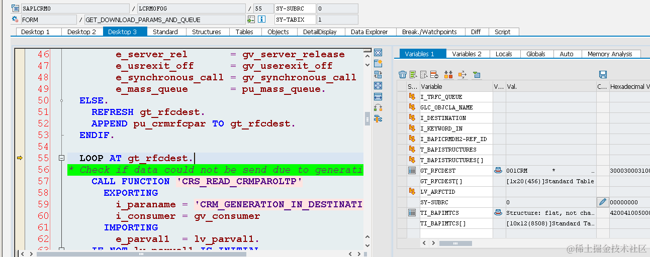Click the Variable column header
Image resolution: width=650 pixels, height=257 pixels.
pos(456,86)
